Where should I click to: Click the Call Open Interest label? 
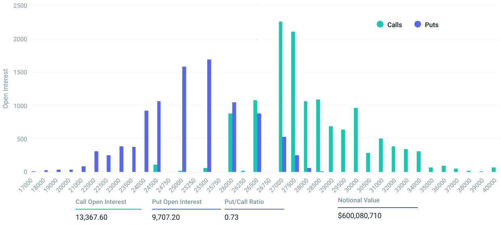(x=101, y=202)
